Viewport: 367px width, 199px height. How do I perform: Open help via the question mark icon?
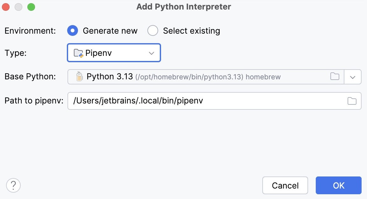coord(13,185)
